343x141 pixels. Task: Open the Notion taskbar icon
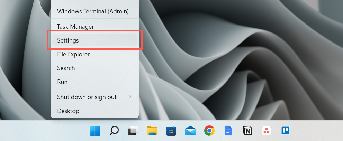pyautogui.click(x=247, y=131)
